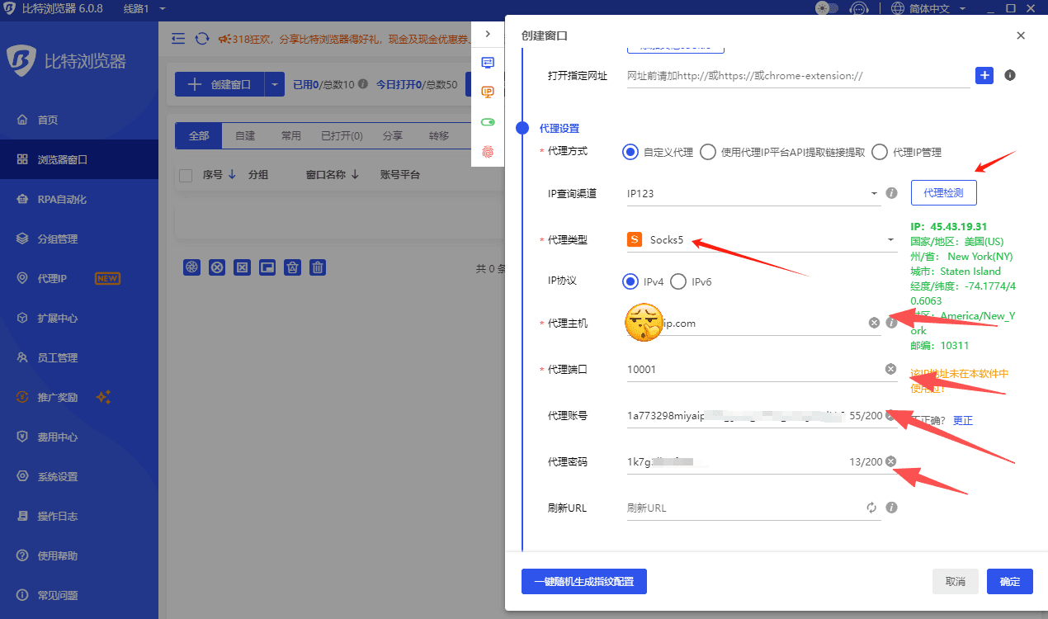Select the IPv6 radio button
The image size is (1048, 619).
pyautogui.click(x=678, y=281)
